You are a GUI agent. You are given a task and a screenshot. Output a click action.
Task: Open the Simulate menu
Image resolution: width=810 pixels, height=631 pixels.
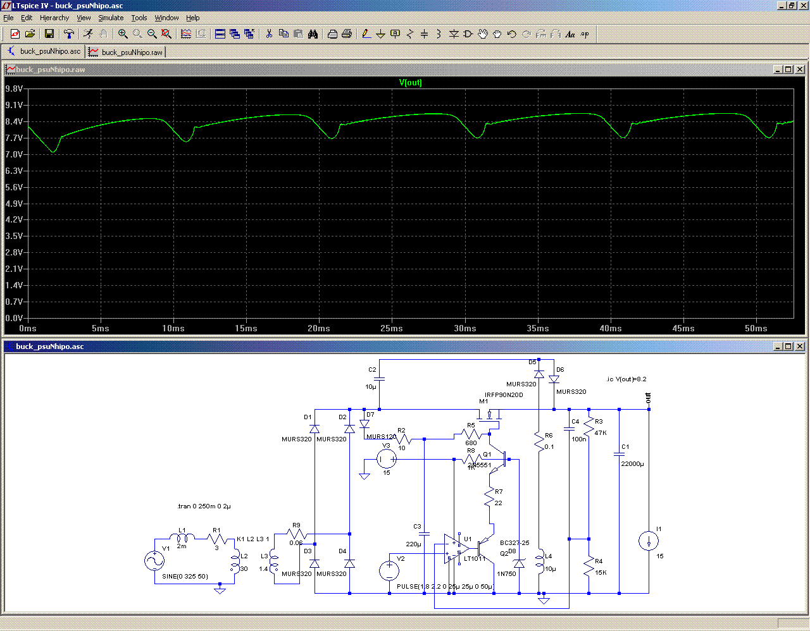111,18
